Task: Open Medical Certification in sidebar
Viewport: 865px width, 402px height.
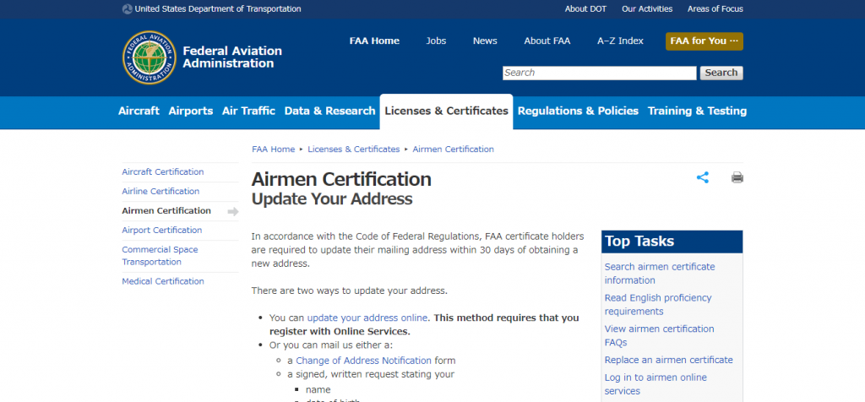Action: (x=163, y=281)
